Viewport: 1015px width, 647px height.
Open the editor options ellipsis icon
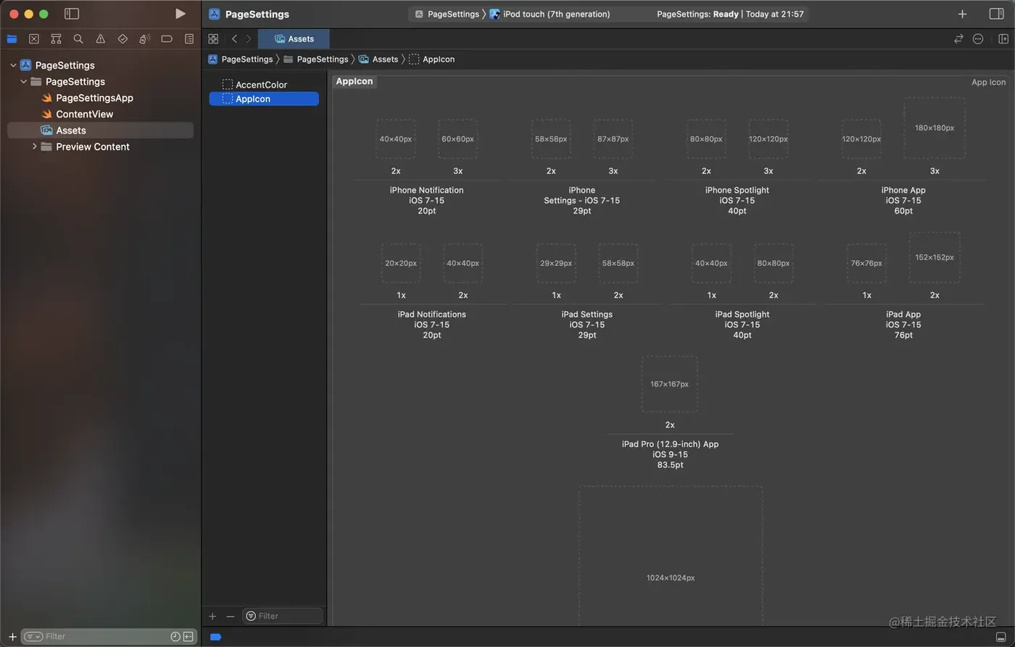click(978, 39)
